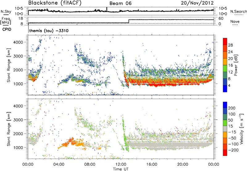Screen dimensions: 247x171
Task: Click the '18' frequency axis value
Action: pos(20,19)
